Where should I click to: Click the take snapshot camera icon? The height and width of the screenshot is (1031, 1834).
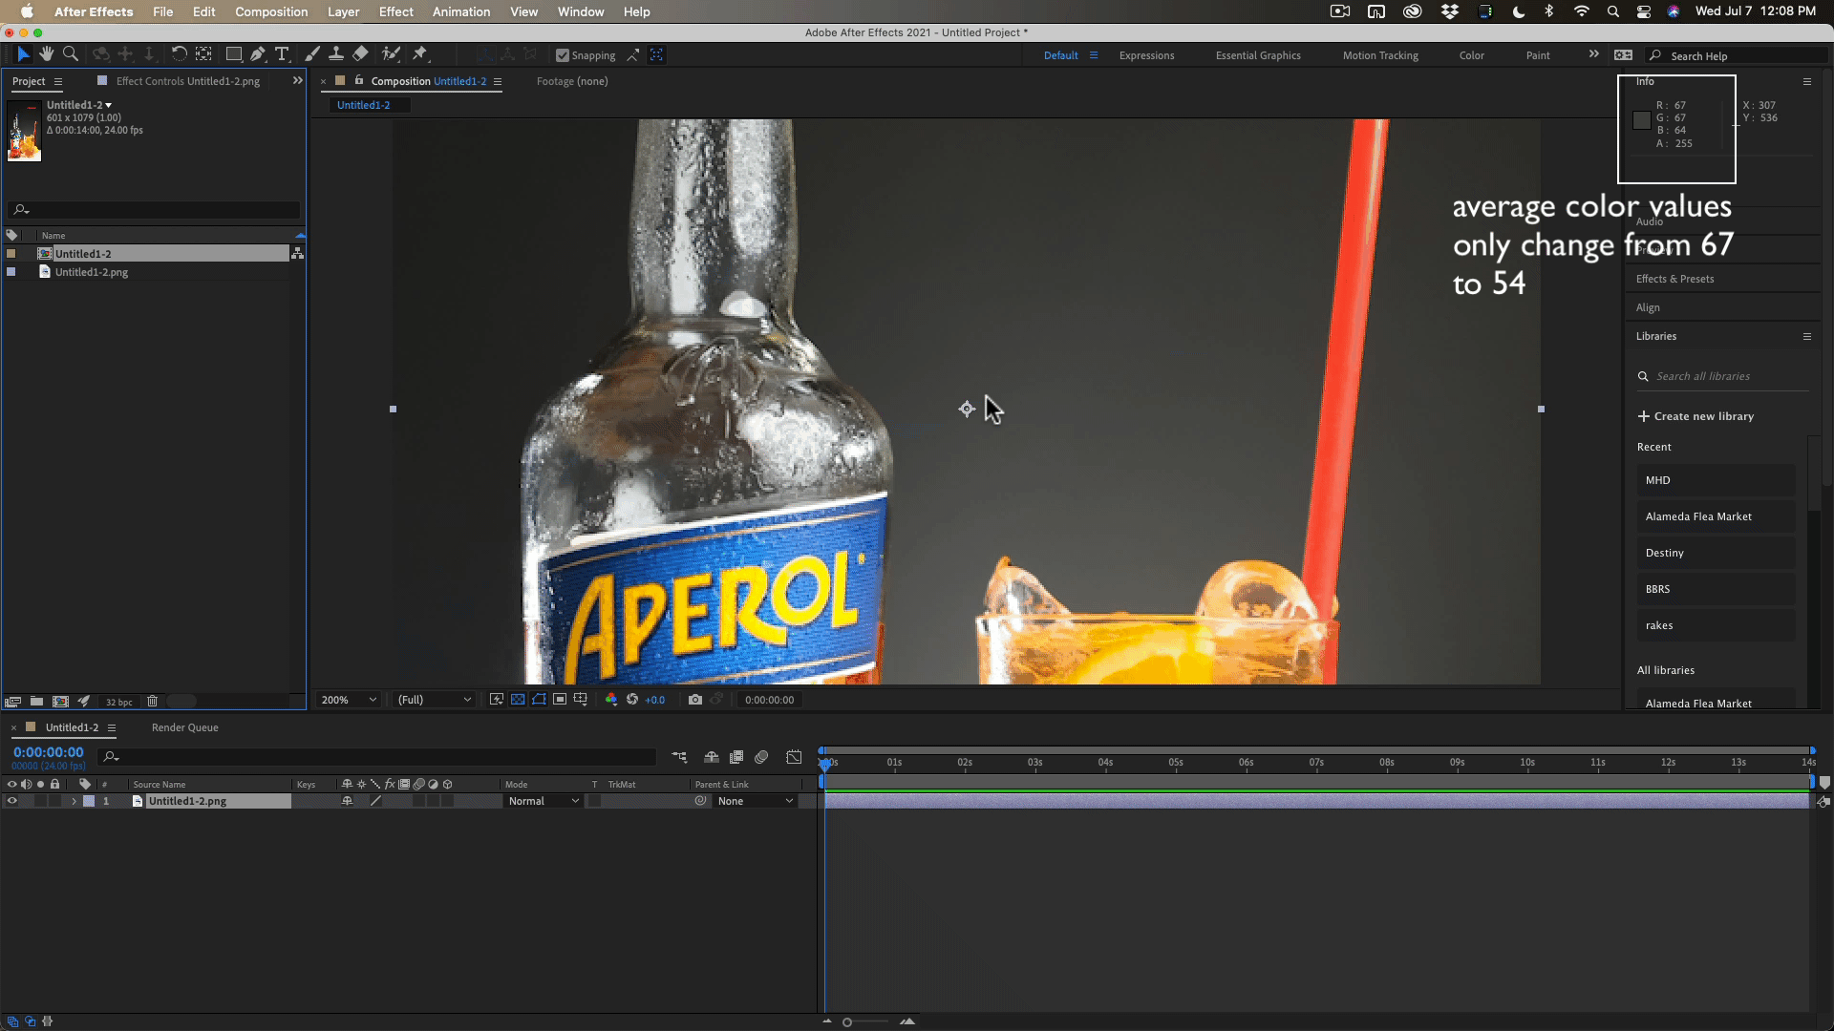coord(695,700)
